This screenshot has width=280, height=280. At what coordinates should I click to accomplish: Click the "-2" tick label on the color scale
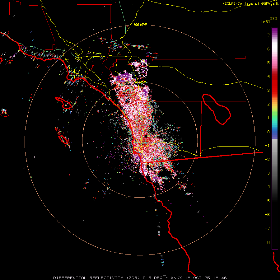pos(267,159)
